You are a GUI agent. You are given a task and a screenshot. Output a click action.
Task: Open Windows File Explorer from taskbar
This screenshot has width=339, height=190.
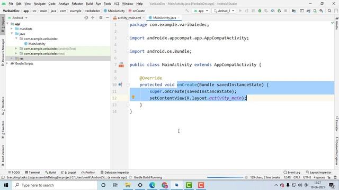tap(128, 185)
